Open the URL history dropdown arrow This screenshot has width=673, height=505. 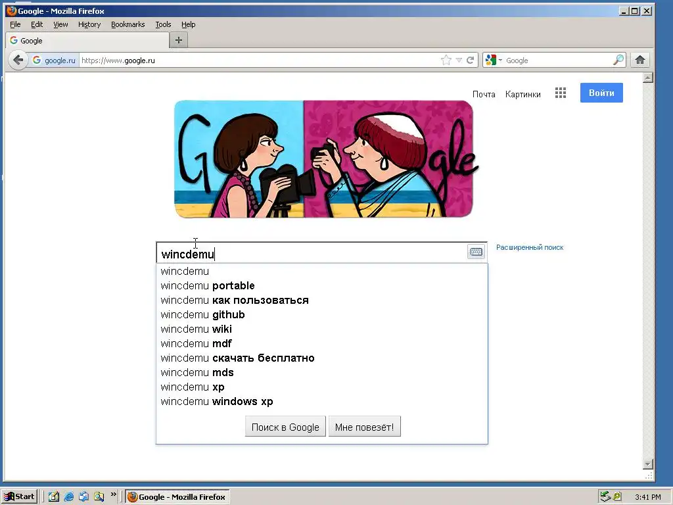pyautogui.click(x=459, y=60)
